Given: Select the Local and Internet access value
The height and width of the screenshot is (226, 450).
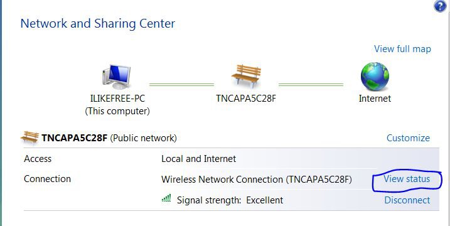Looking at the screenshot, I should [198, 159].
